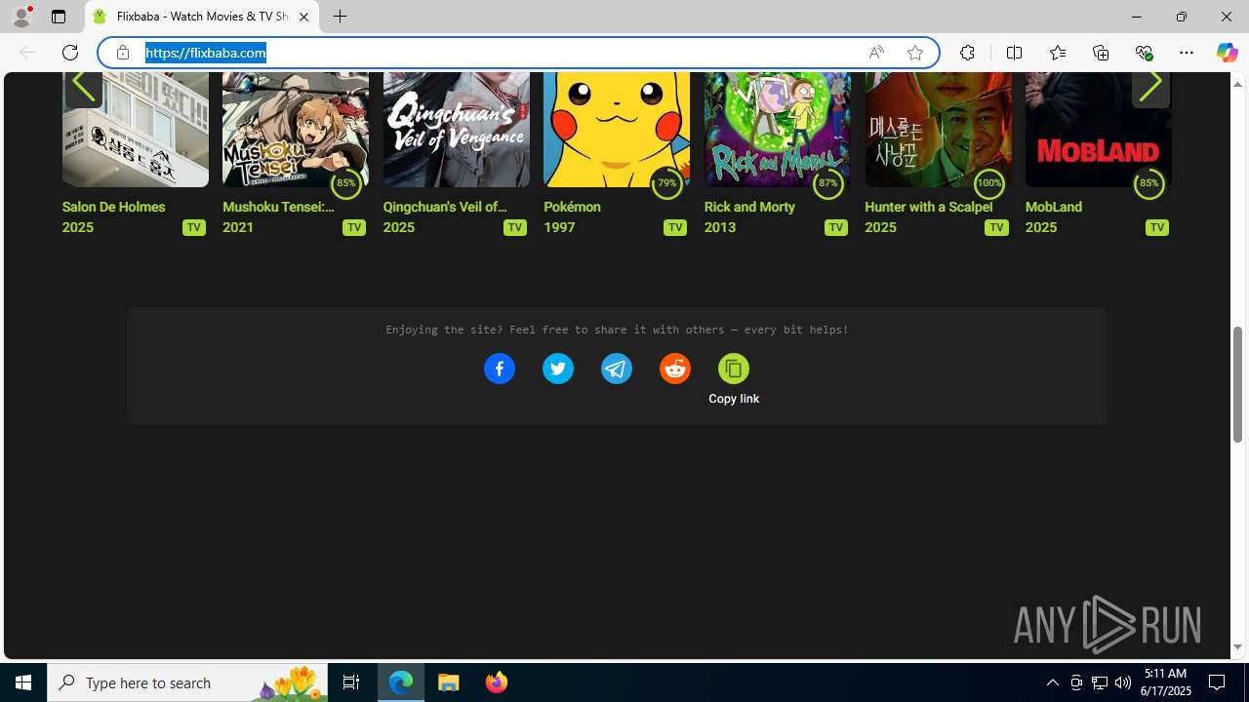The height and width of the screenshot is (702, 1249).
Task: Open Browser essentials
Action: (x=1144, y=53)
